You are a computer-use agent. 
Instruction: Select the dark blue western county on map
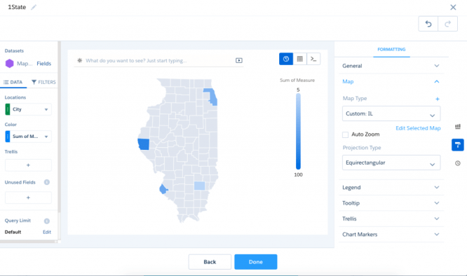pyautogui.click(x=144, y=144)
